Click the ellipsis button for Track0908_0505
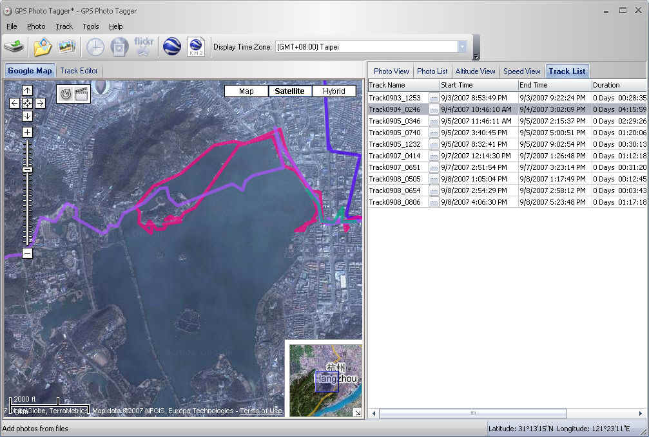 tap(433, 179)
